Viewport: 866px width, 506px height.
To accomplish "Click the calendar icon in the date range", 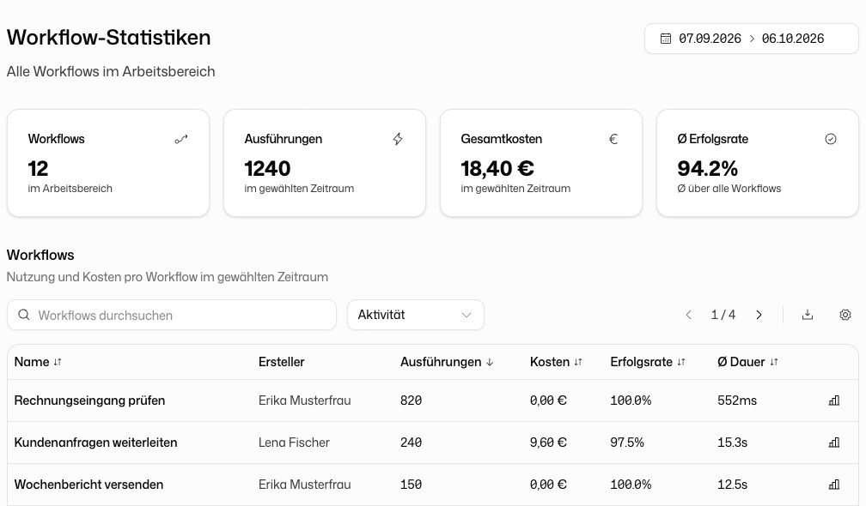I will [666, 39].
